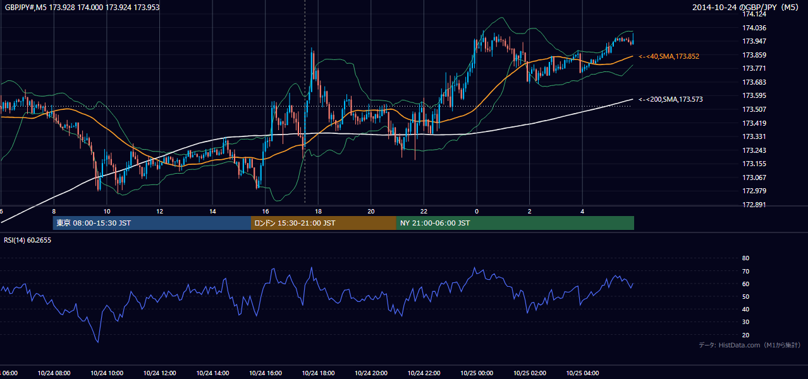The width and height of the screenshot is (808, 379).
Task: Click price axis label 174.036
Action: tap(754, 28)
